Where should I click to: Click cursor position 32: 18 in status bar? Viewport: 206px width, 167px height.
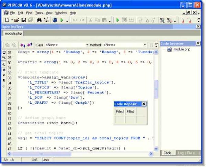(9, 160)
